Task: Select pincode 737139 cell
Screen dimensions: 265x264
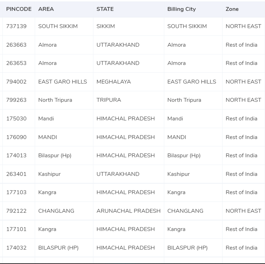Action: (19, 26)
